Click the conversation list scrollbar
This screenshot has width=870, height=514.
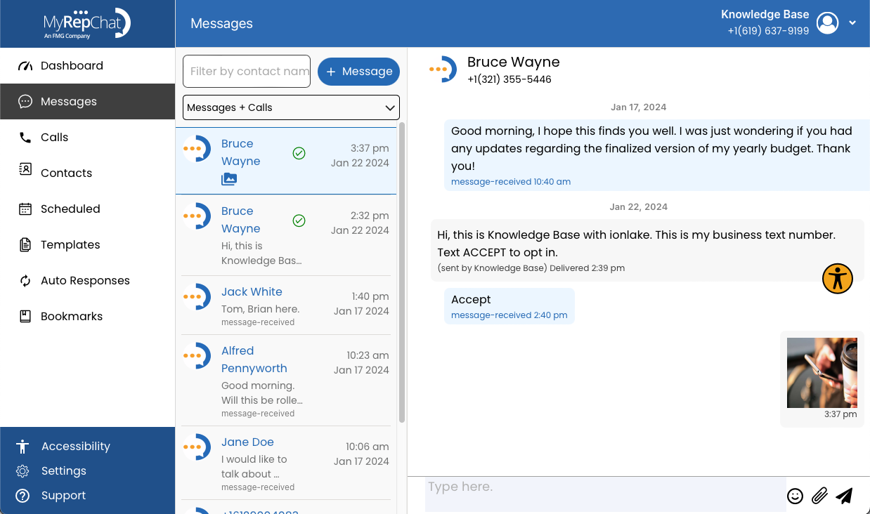pyautogui.click(x=402, y=272)
